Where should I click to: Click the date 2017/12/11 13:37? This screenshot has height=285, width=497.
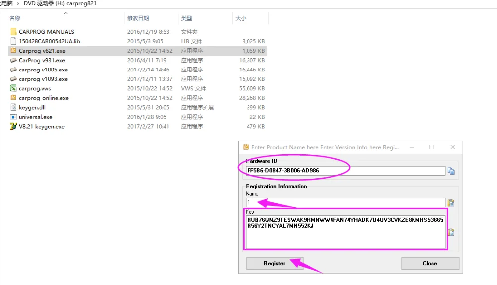coord(150,79)
